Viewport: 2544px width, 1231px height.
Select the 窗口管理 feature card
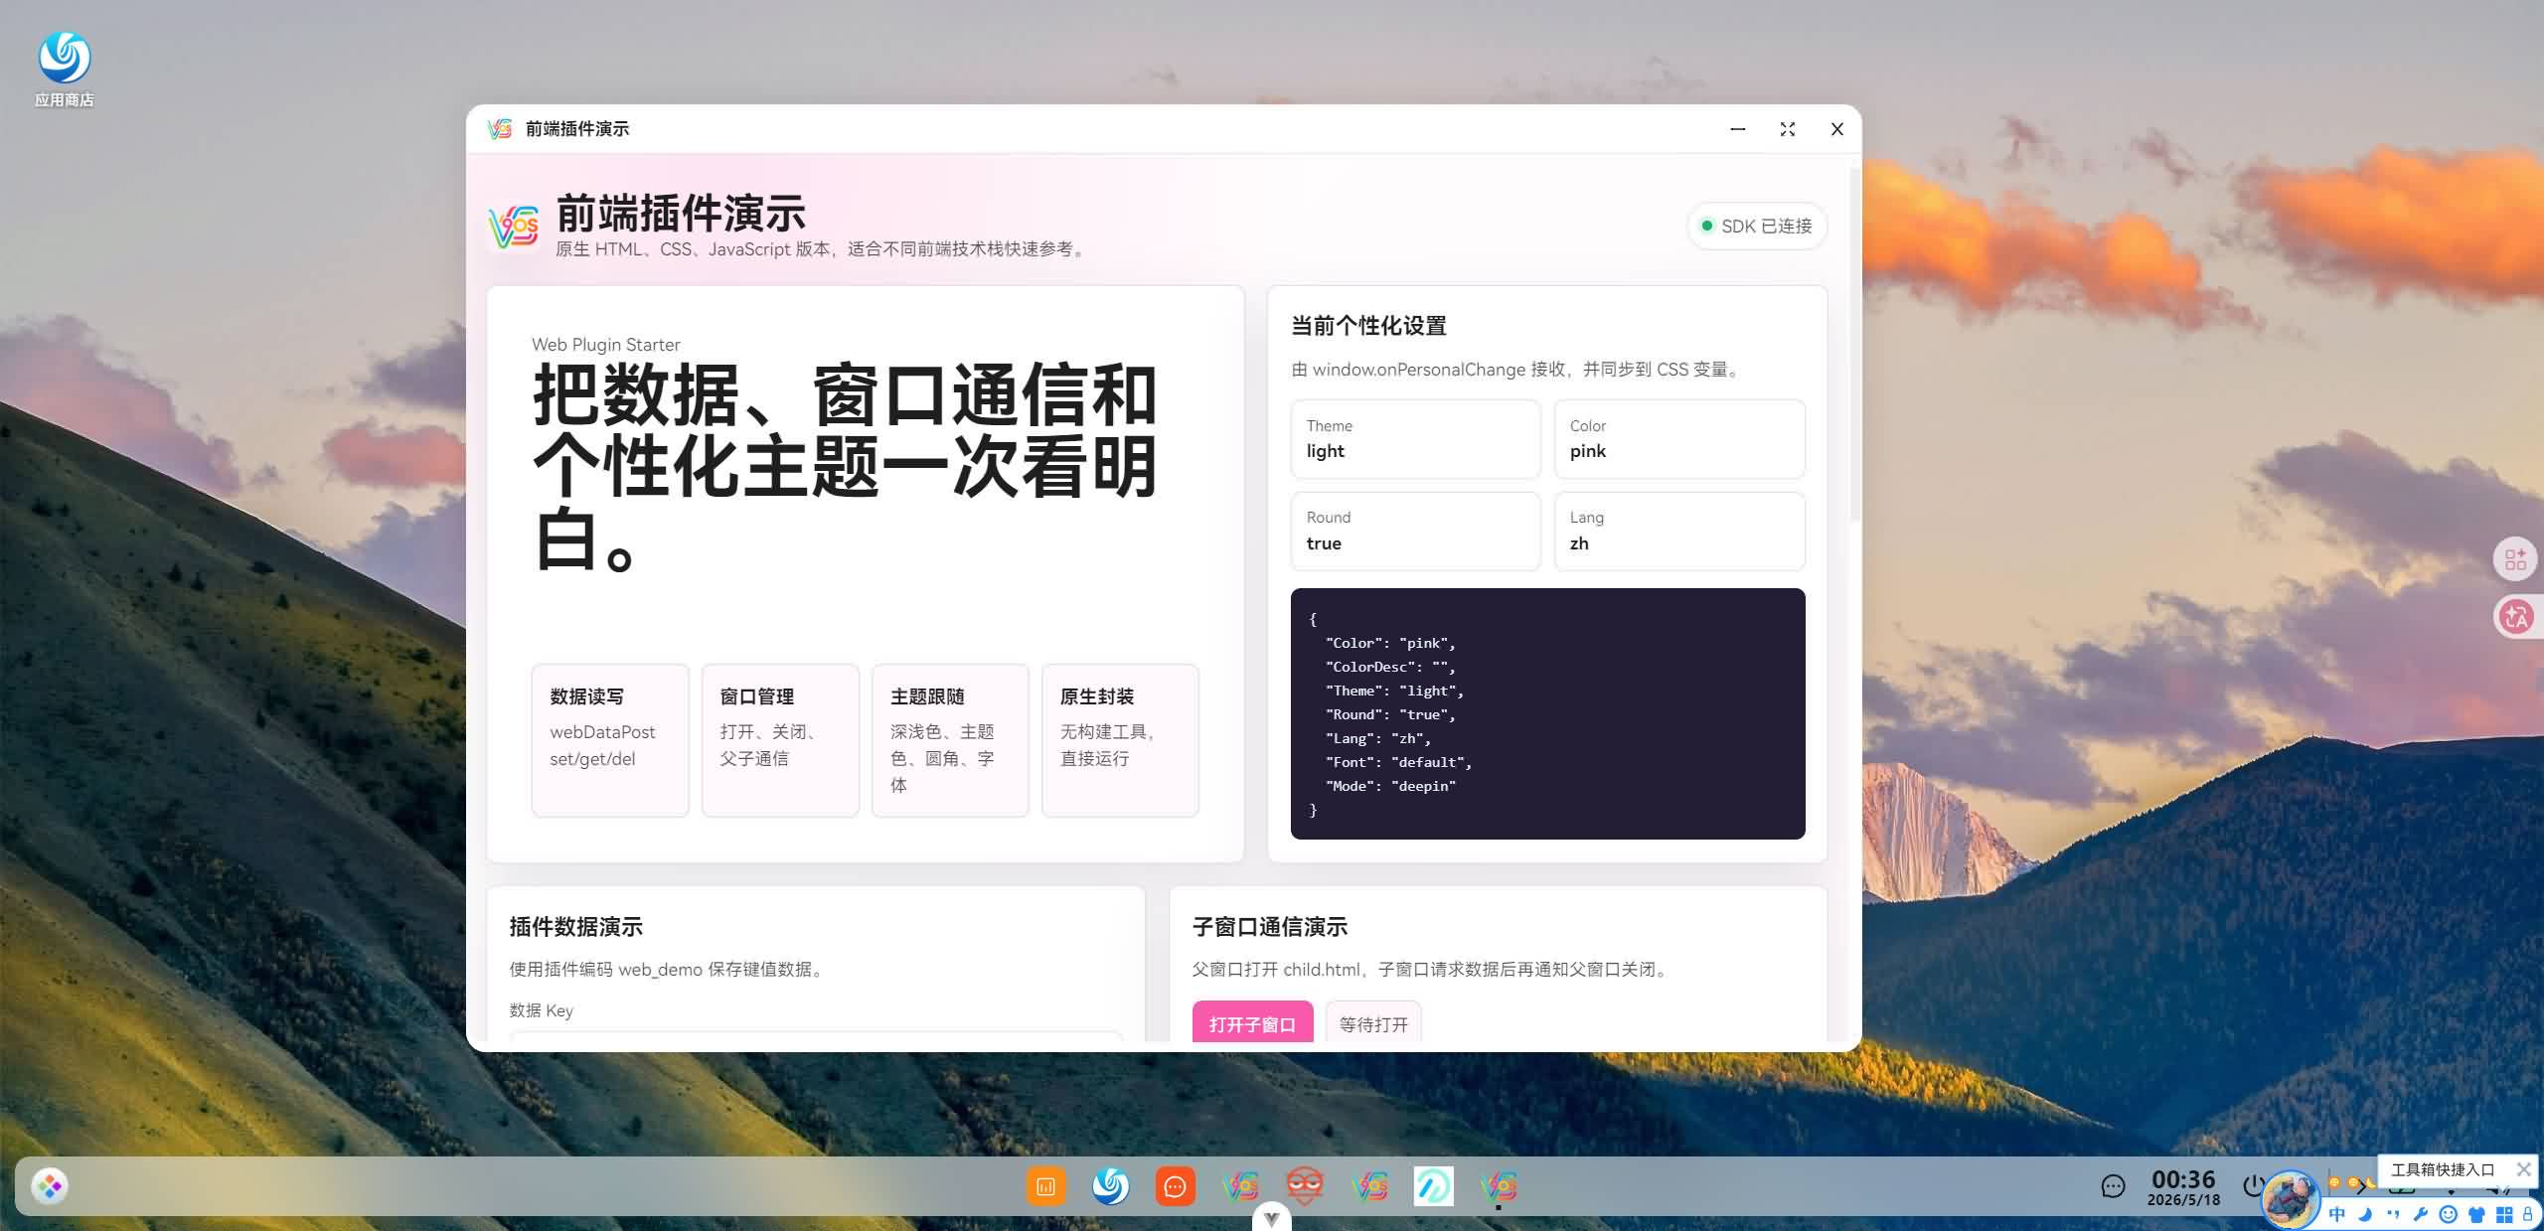780,740
